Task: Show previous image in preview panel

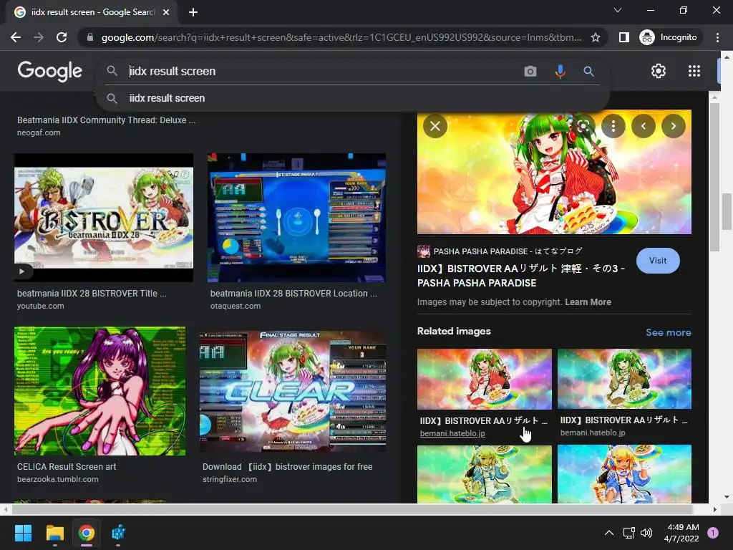Action: click(x=644, y=126)
